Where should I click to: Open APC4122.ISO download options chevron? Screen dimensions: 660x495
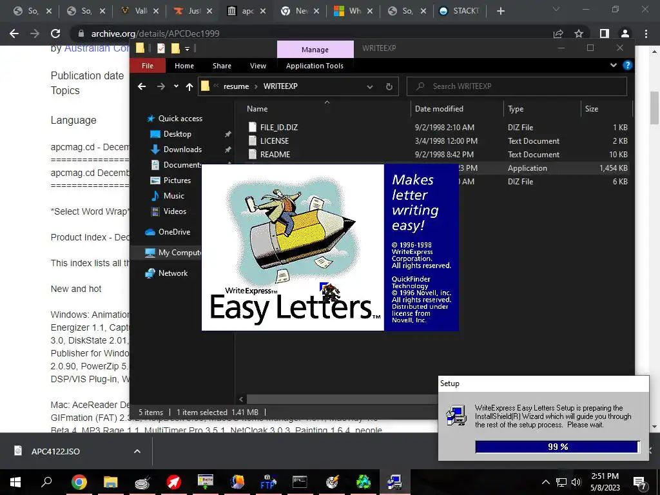(137, 451)
